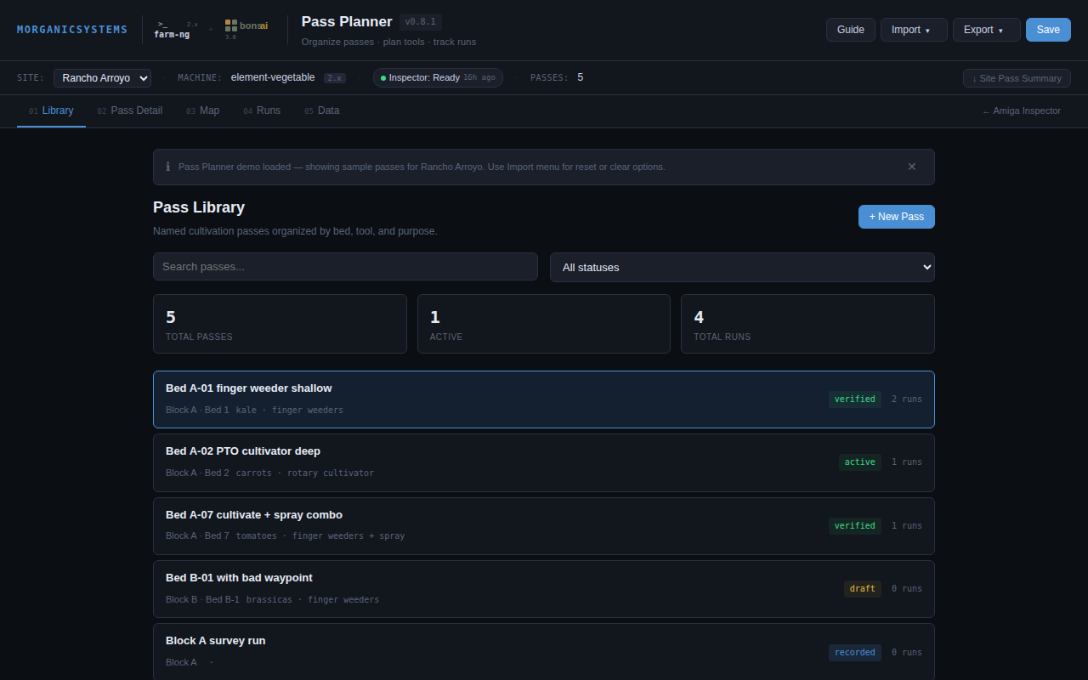Image resolution: width=1088 pixels, height=680 pixels.
Task: Open the Rancho Arroyo site dropdown
Action: 102,77
